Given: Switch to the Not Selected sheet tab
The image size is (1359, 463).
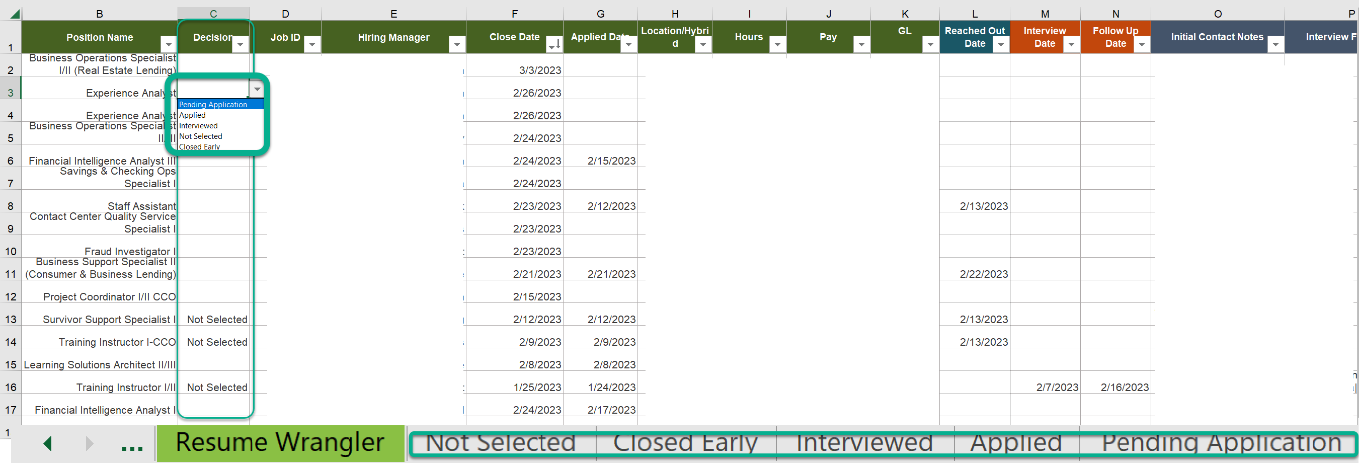Looking at the screenshot, I should coord(501,443).
